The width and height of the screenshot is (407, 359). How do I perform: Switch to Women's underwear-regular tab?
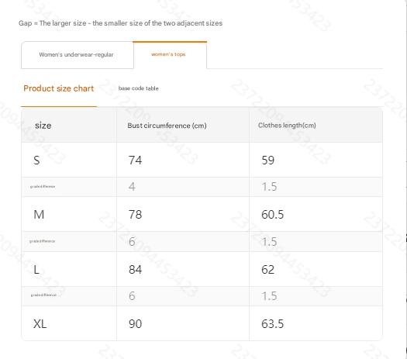(x=78, y=55)
